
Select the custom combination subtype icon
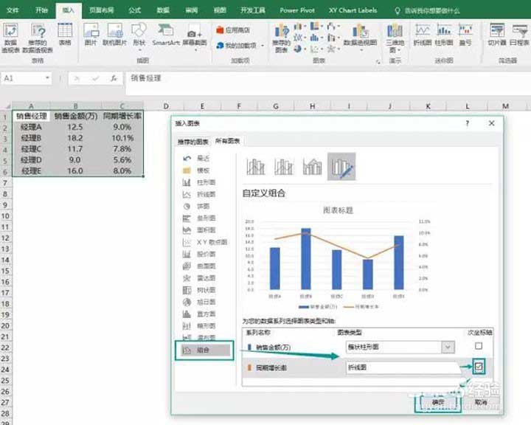(341, 167)
